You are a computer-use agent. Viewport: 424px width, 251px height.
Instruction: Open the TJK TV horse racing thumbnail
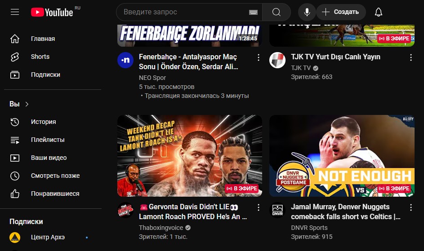(342, 35)
